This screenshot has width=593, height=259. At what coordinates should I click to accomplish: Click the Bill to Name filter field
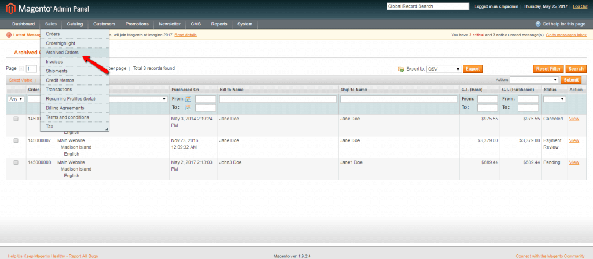(x=278, y=99)
